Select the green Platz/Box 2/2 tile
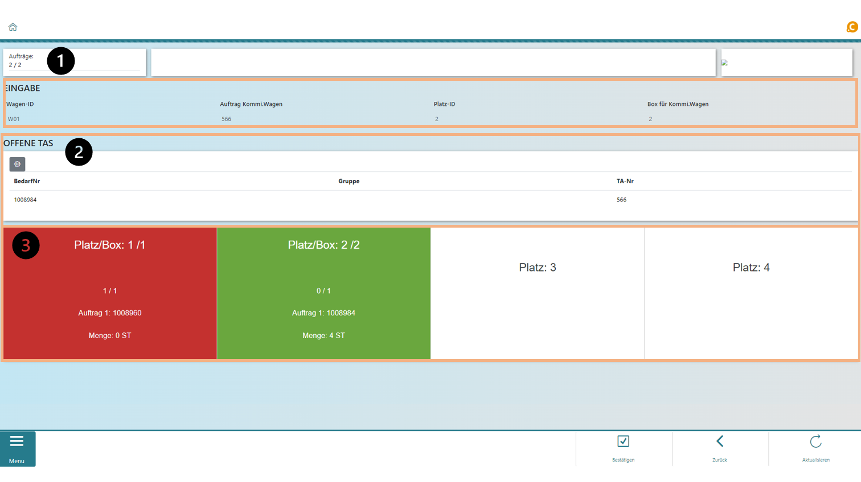861x482 pixels. pos(323,293)
